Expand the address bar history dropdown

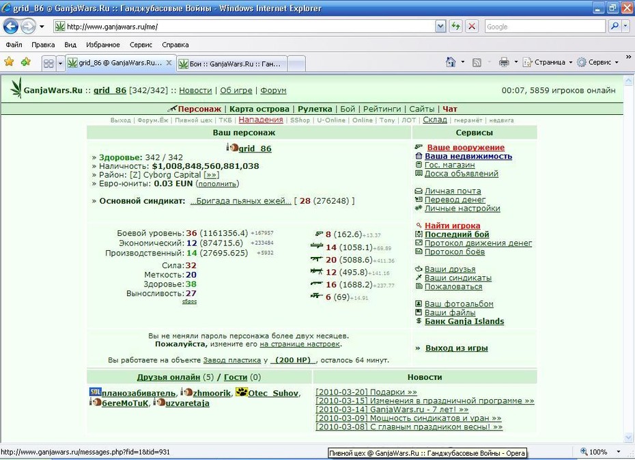(x=440, y=27)
